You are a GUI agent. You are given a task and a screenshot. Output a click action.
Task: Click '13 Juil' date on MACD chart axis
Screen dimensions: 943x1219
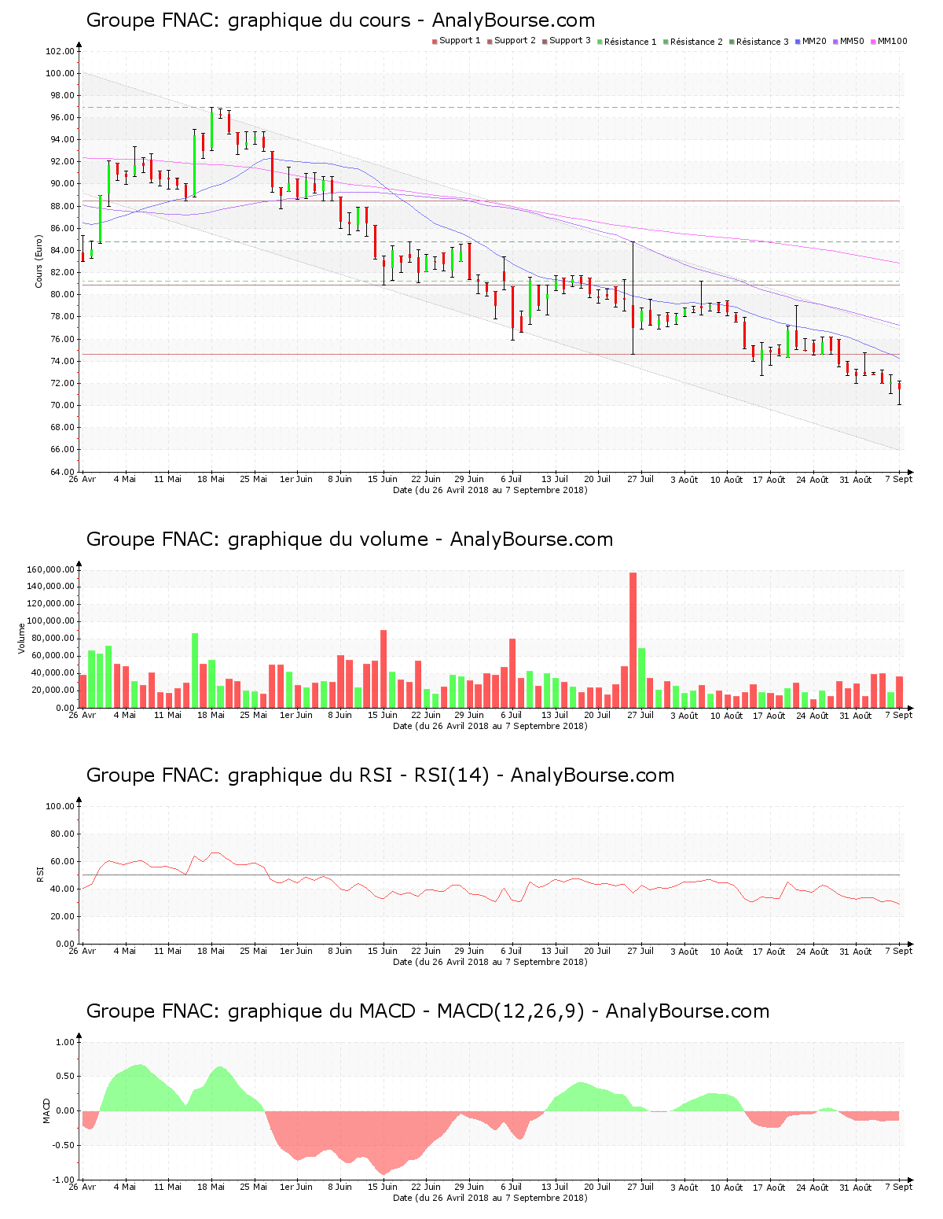coord(555,1187)
